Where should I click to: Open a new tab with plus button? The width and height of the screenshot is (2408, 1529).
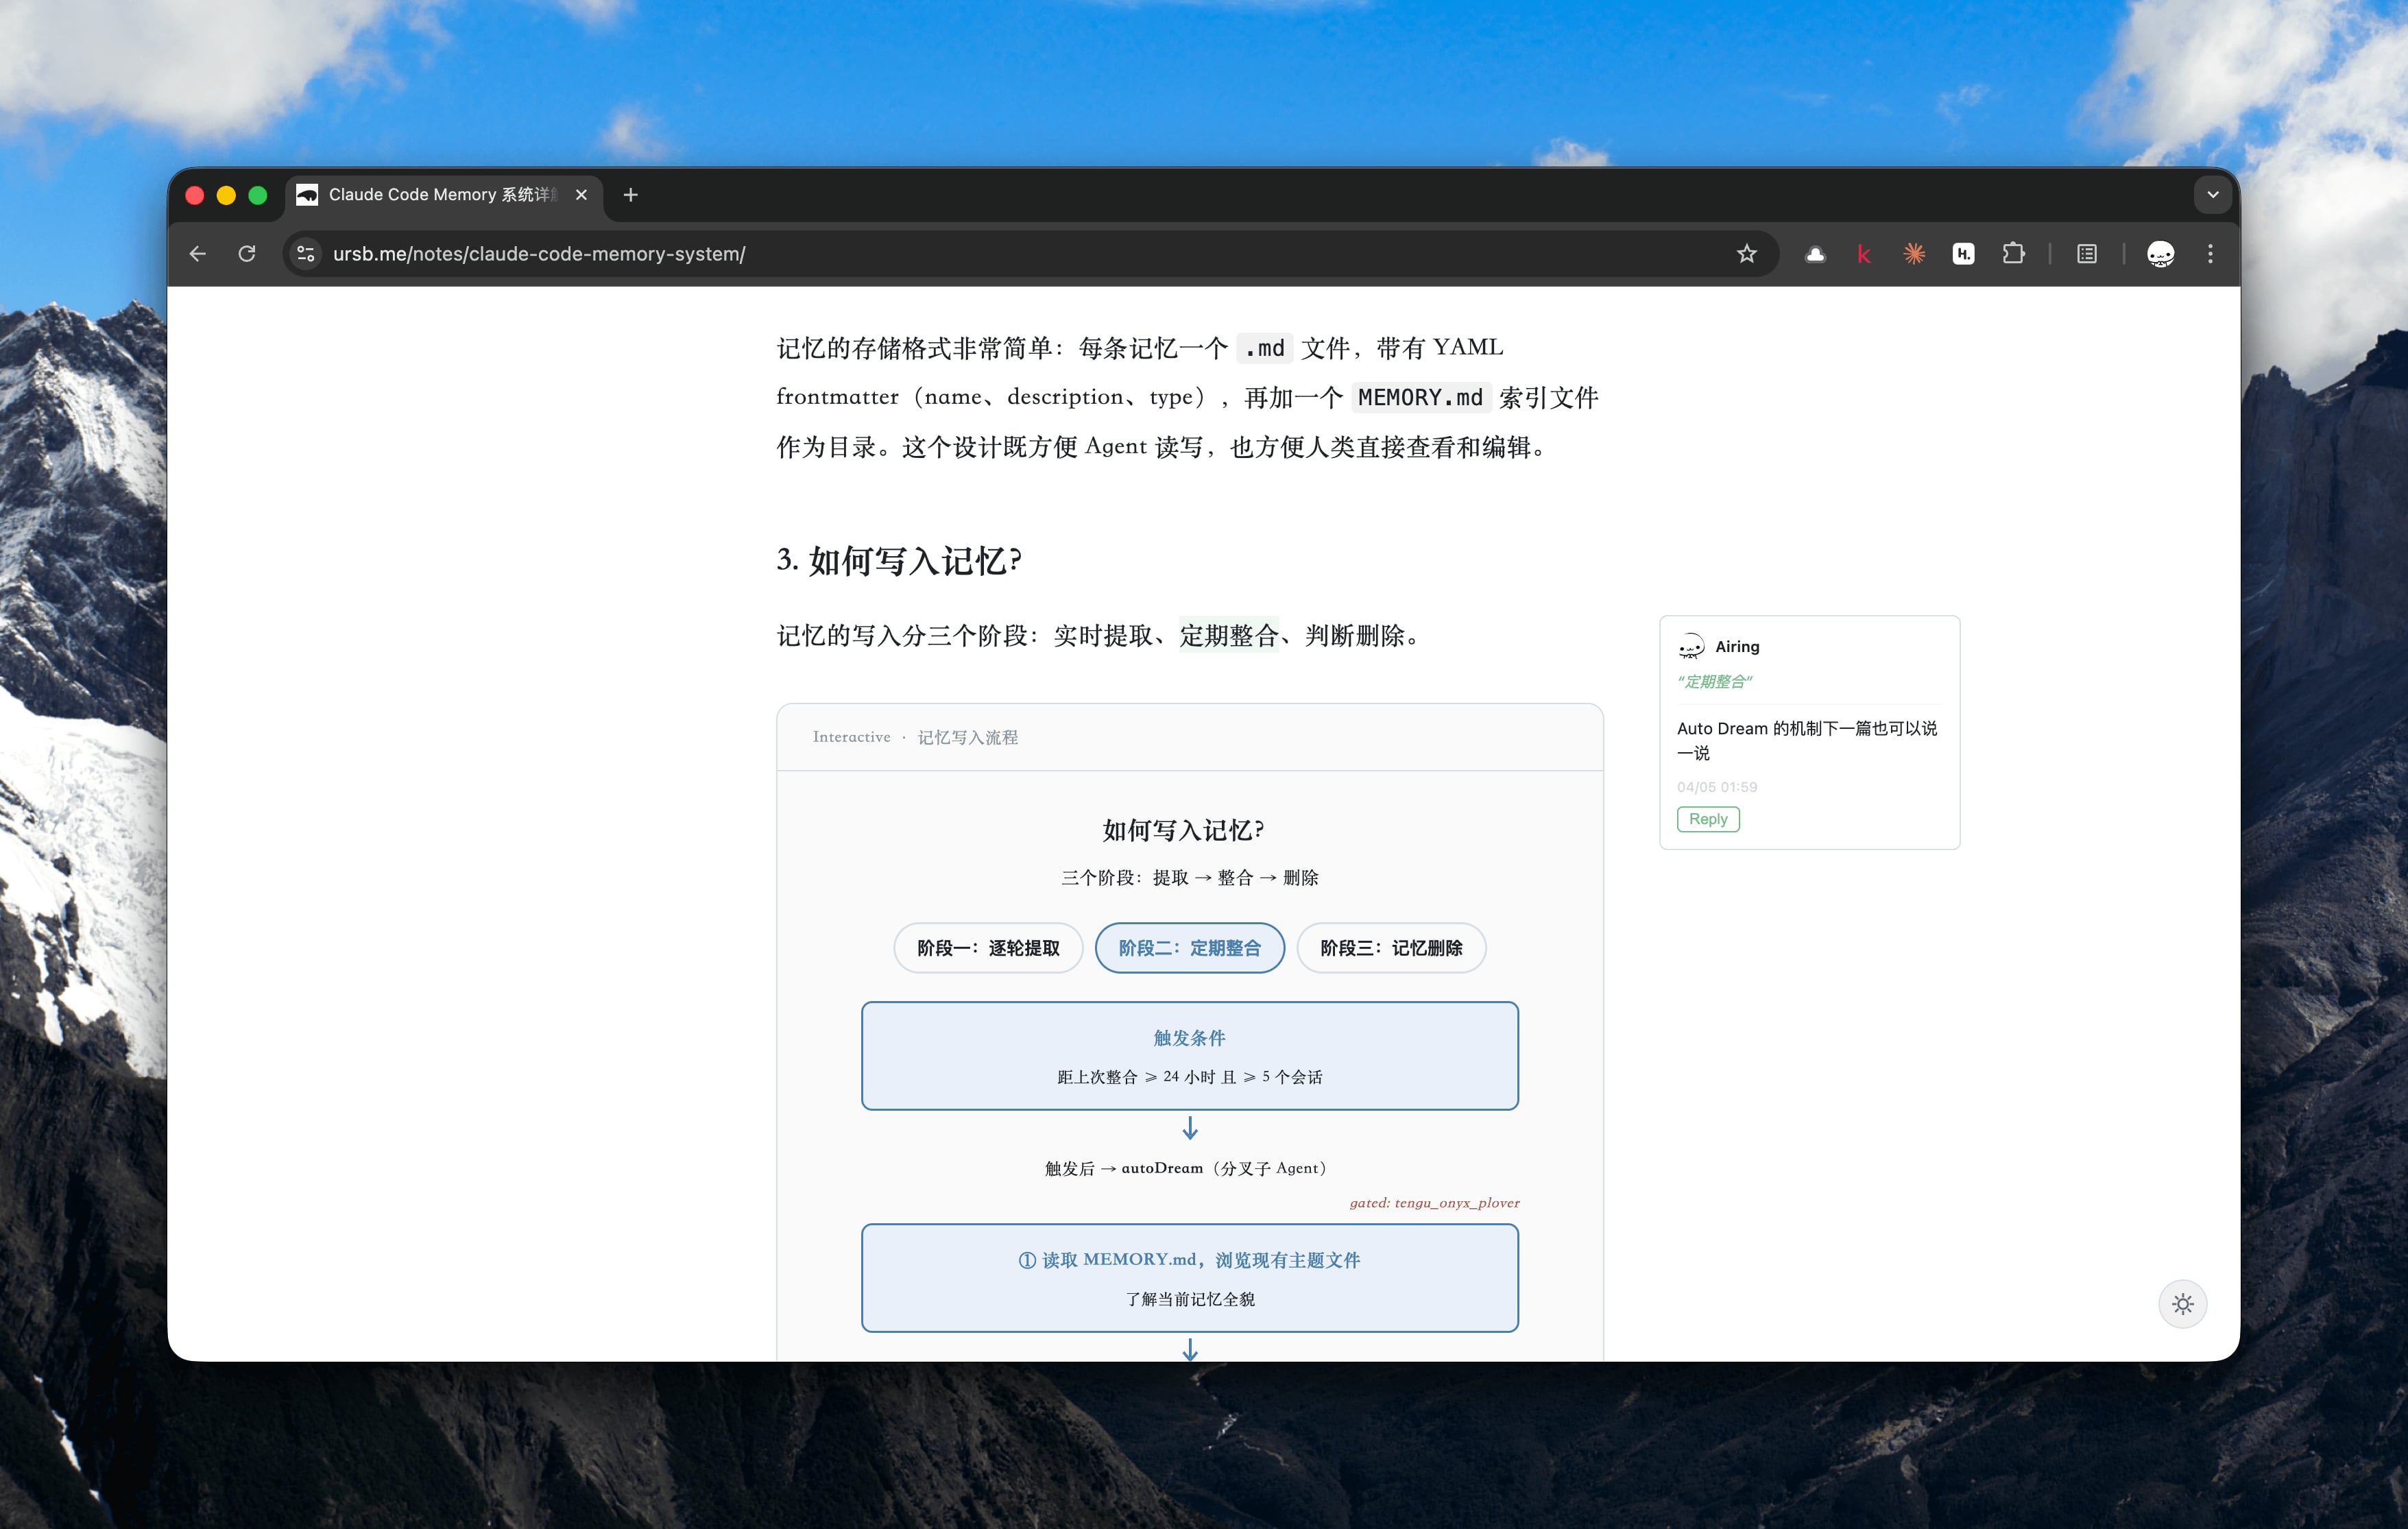(x=630, y=195)
